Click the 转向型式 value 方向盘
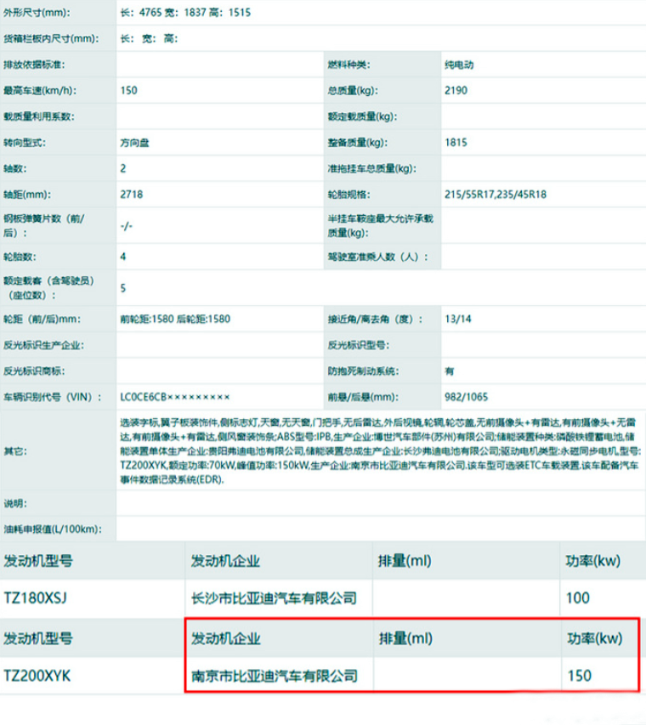Viewport: 646px width, 725px height. point(136,142)
